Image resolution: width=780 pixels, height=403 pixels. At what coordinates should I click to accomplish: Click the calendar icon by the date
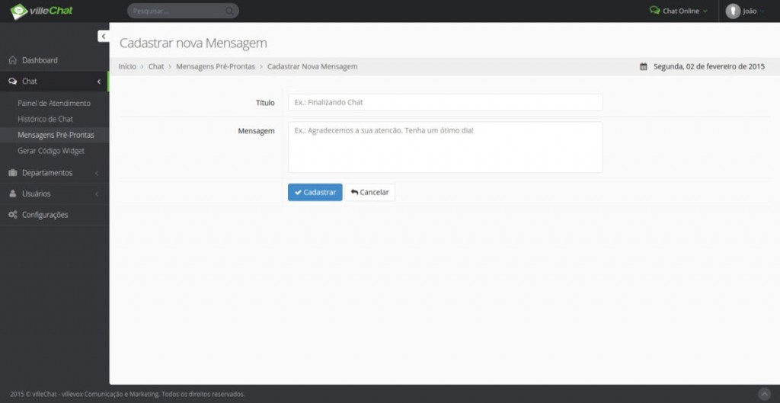pos(643,66)
